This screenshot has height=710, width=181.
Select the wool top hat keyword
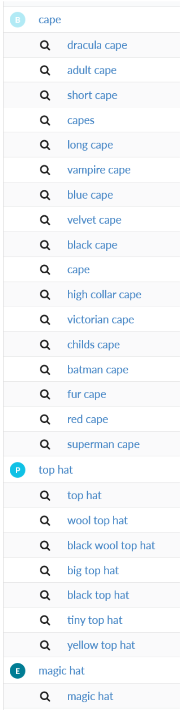pos(97,520)
